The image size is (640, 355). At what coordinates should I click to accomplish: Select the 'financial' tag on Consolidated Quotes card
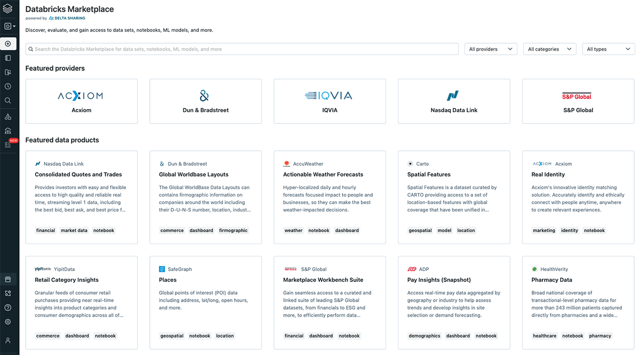(x=46, y=231)
